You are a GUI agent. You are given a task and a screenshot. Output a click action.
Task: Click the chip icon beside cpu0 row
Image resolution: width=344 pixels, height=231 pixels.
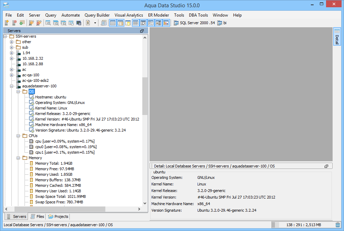pyautogui.click(x=31, y=147)
